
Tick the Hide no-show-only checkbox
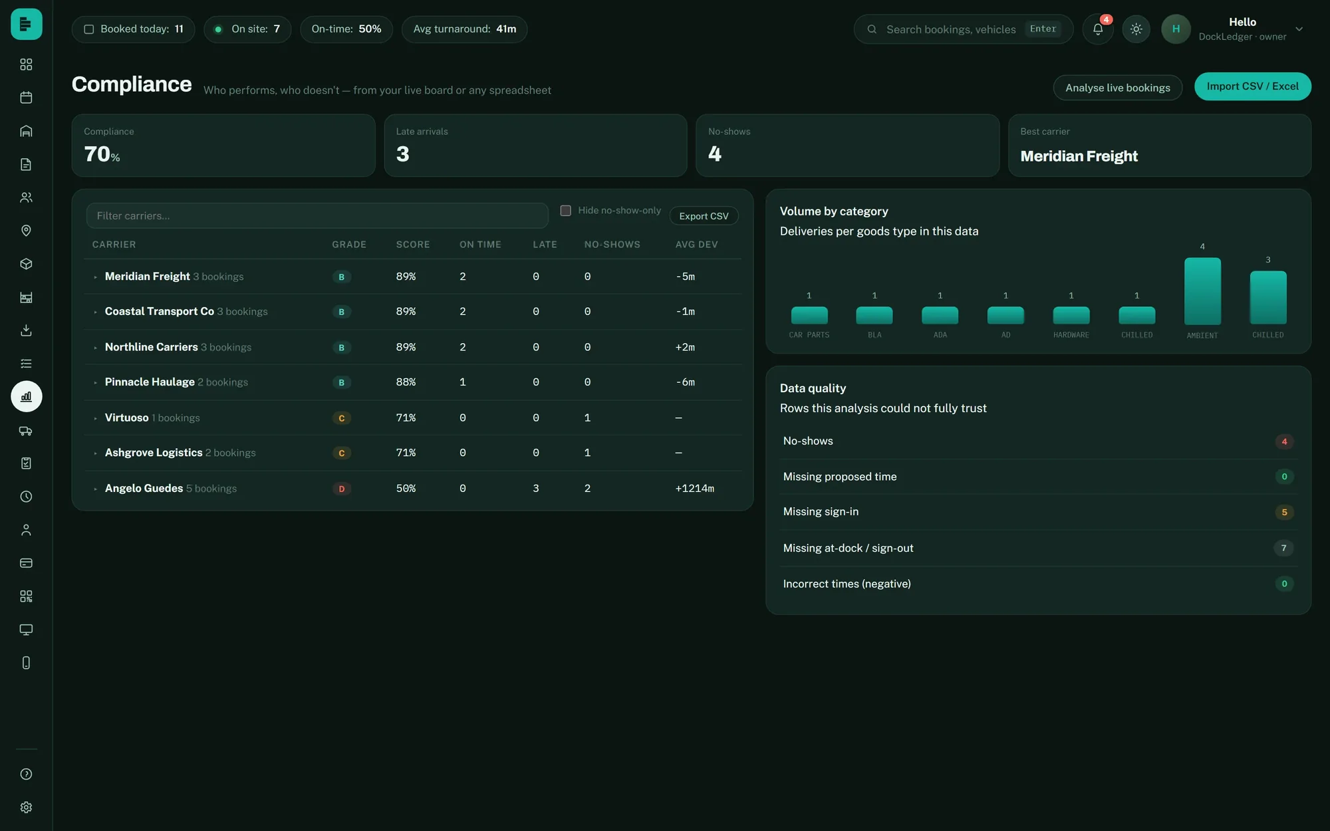(566, 211)
